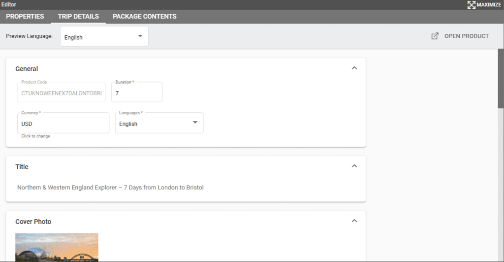Click the cover photo thumbnail
The width and height of the screenshot is (504, 262).
click(x=57, y=247)
